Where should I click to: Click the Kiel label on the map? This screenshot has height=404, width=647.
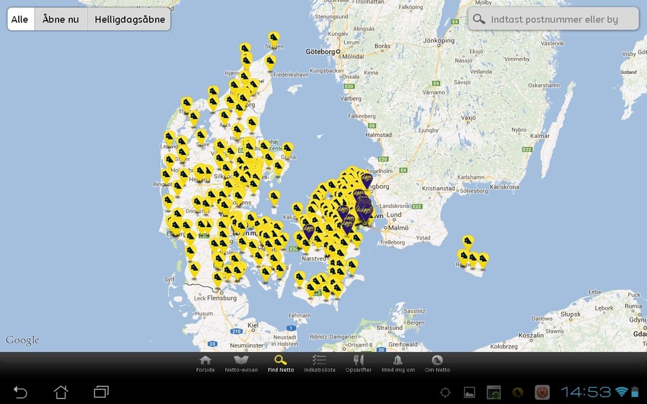[253, 325]
